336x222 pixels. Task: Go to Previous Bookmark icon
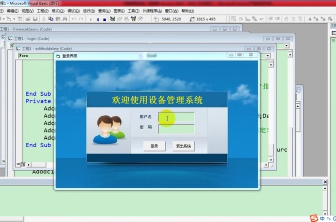coord(323,19)
